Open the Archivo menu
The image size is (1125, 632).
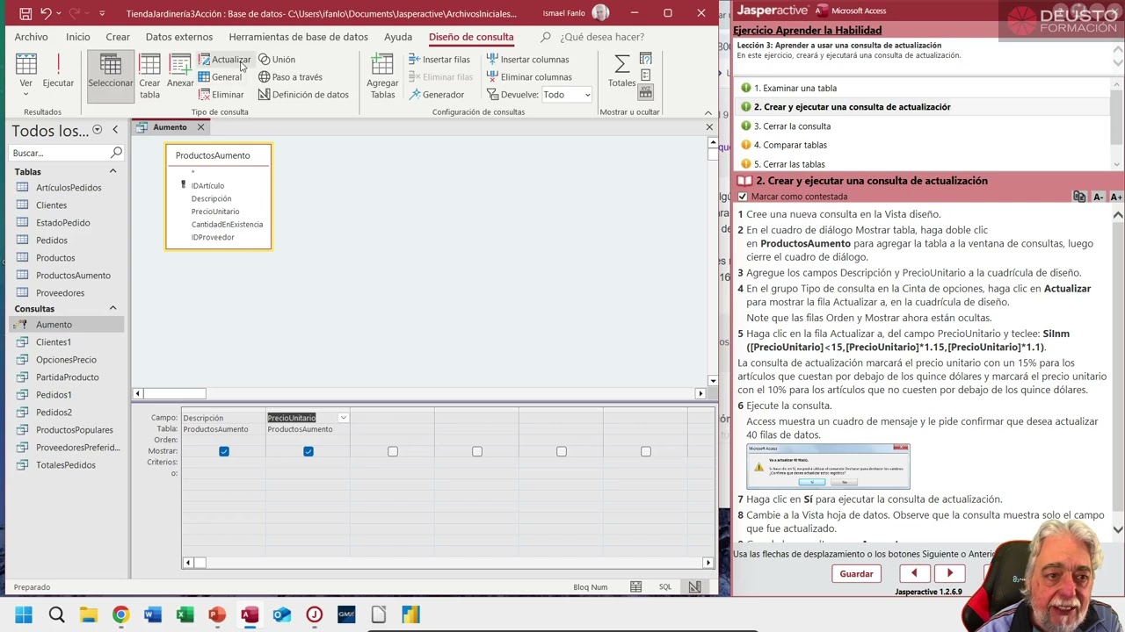click(x=31, y=37)
